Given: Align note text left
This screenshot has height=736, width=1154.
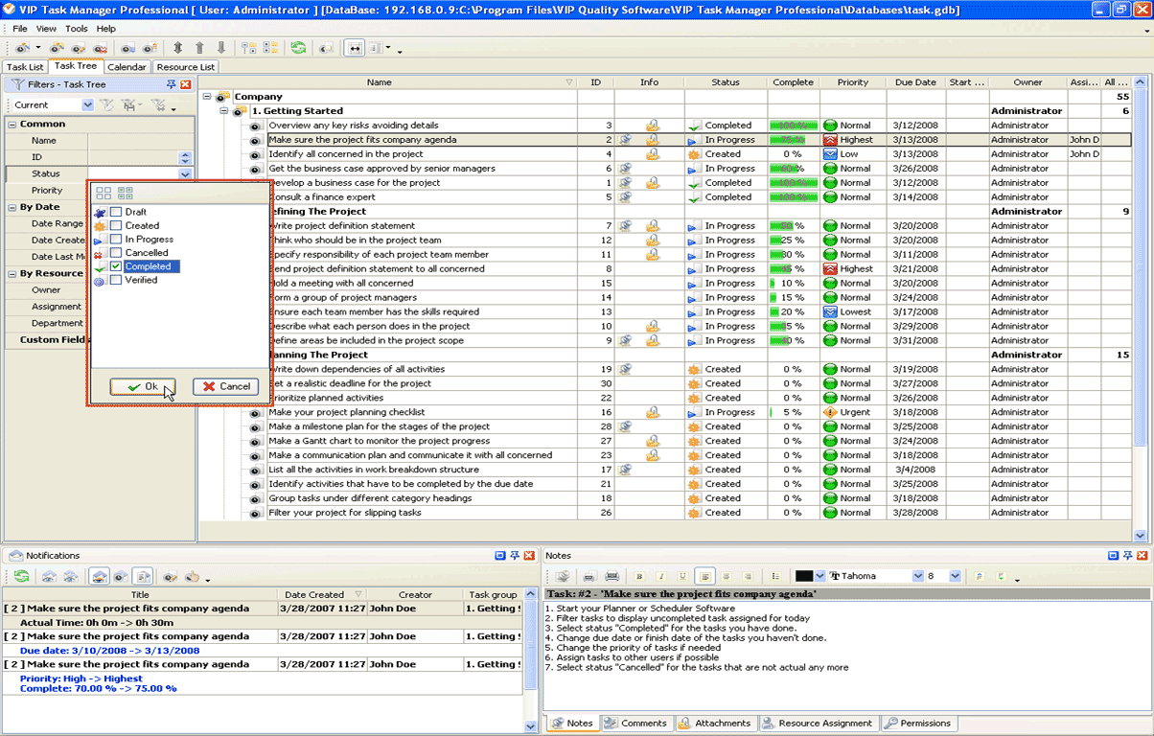Looking at the screenshot, I should click(705, 576).
